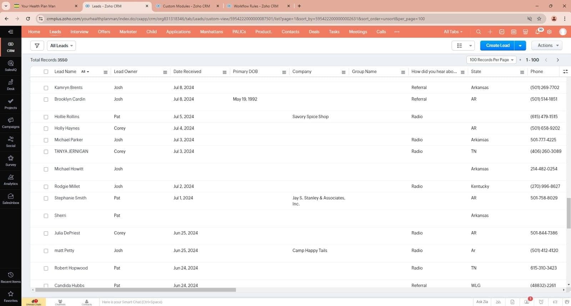This screenshot has width=571, height=306.
Task: Open the All Leads view dropdown
Action: tap(61, 46)
